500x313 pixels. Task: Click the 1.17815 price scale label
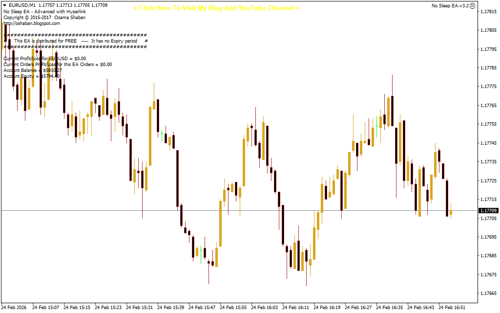pyautogui.click(x=488, y=11)
